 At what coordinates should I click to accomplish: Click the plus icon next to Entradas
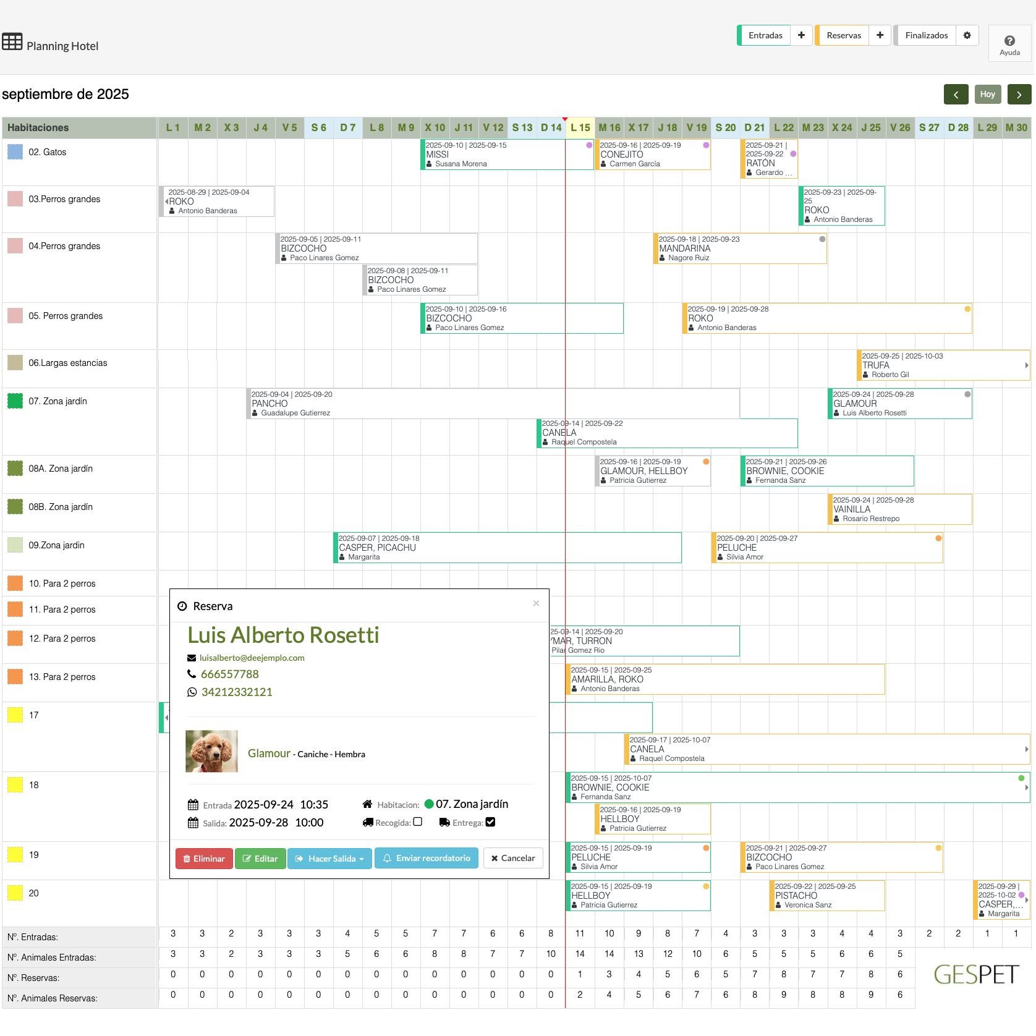(801, 35)
